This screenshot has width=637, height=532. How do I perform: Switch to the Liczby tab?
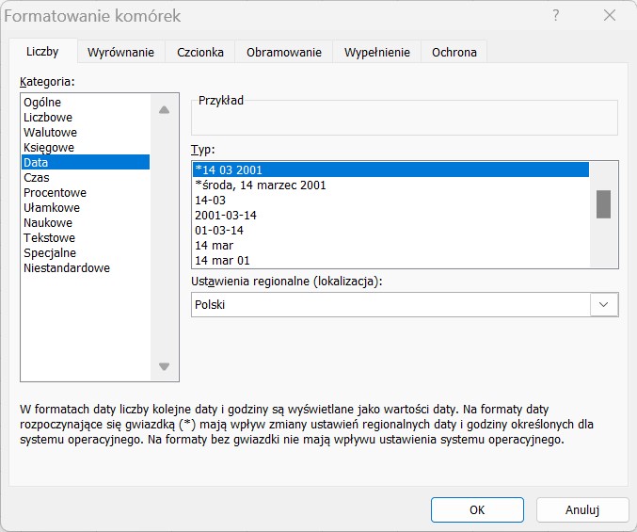42,52
